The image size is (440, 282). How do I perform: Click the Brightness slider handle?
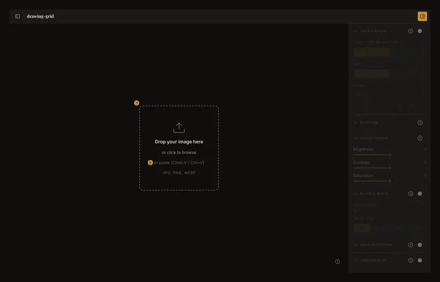click(x=390, y=154)
